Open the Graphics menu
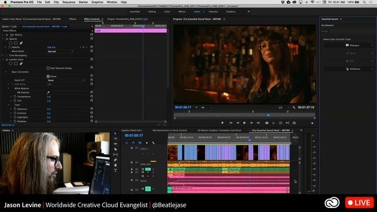 coord(97,2)
